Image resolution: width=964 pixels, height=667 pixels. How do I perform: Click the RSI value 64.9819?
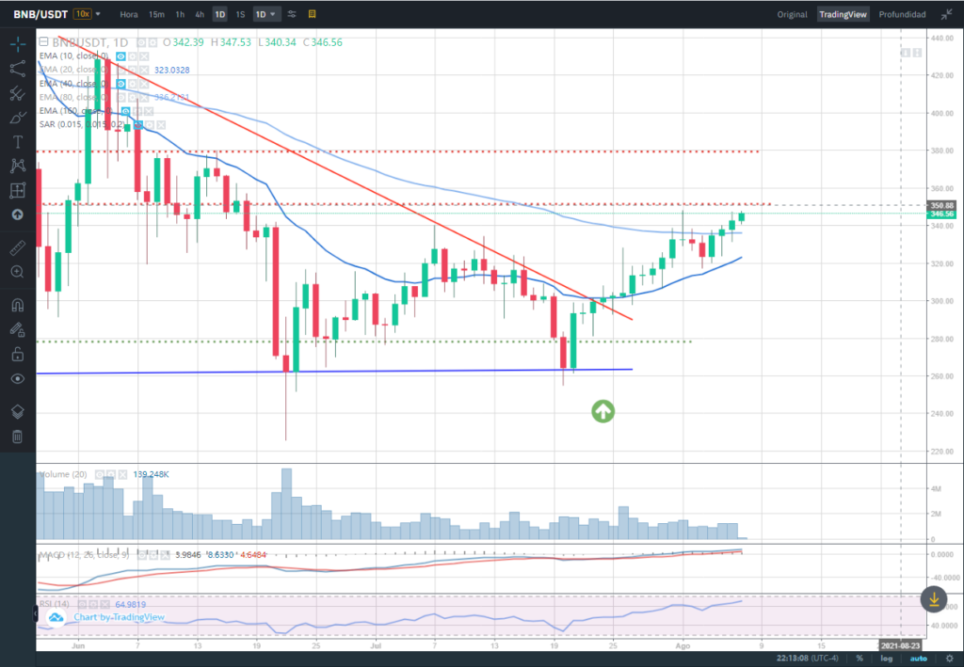130,604
